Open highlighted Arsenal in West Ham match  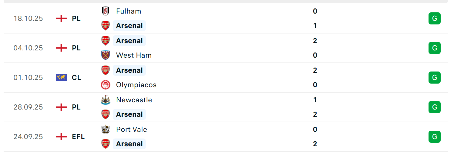coord(129,41)
